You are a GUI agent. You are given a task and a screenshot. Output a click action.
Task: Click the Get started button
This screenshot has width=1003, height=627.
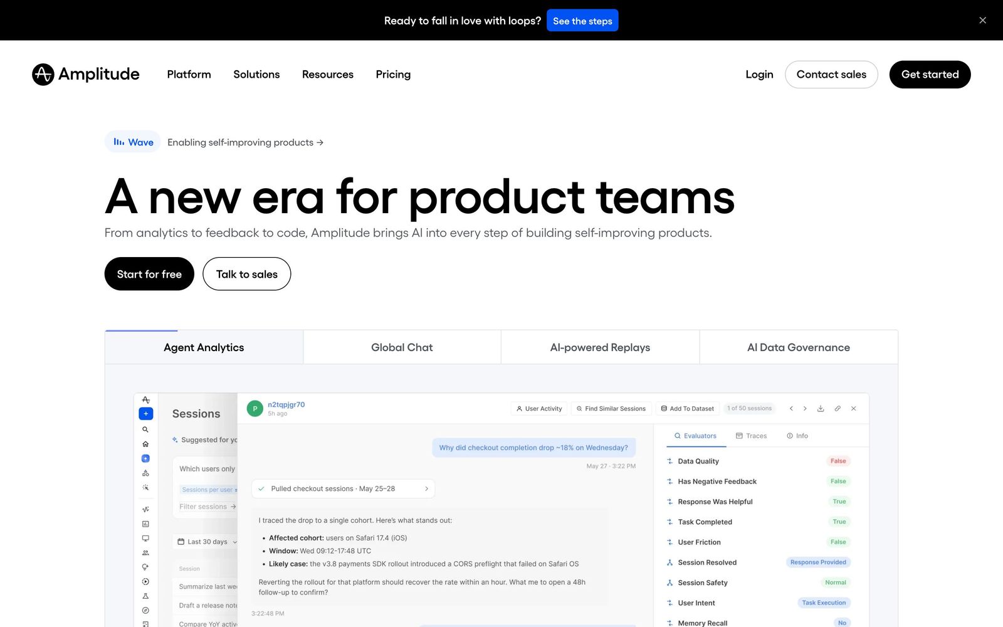coord(930,74)
